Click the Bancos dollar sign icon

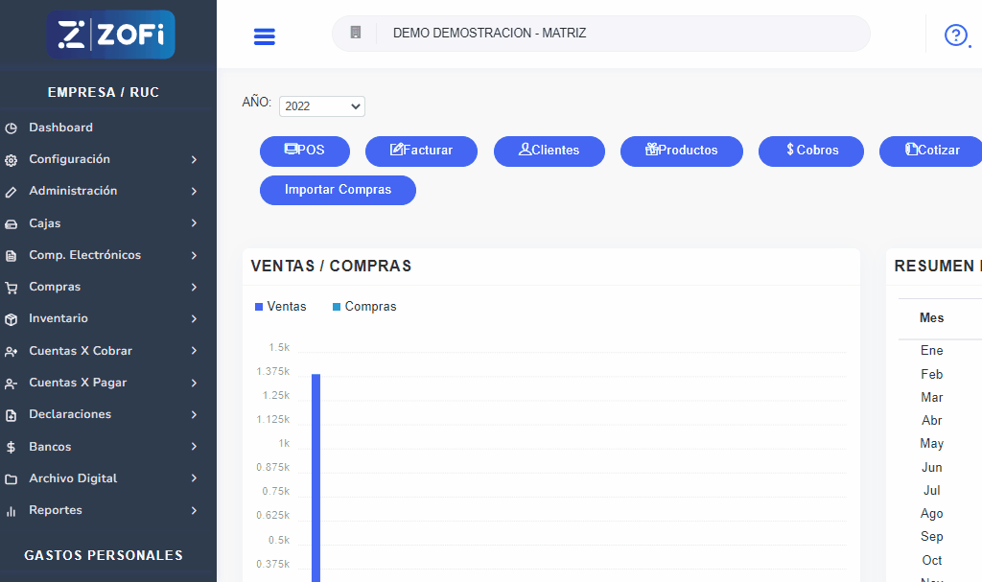[x=12, y=447]
